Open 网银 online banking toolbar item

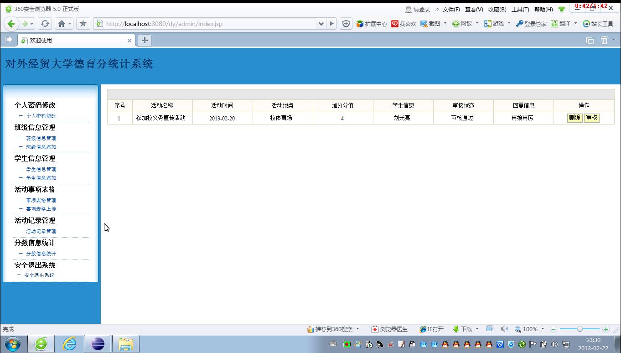pos(462,24)
